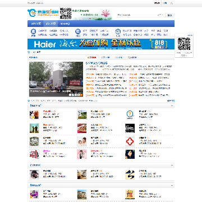This screenshot has height=202, width=202.
Task: Click the blue headline above news list
Action: tap(97, 63)
